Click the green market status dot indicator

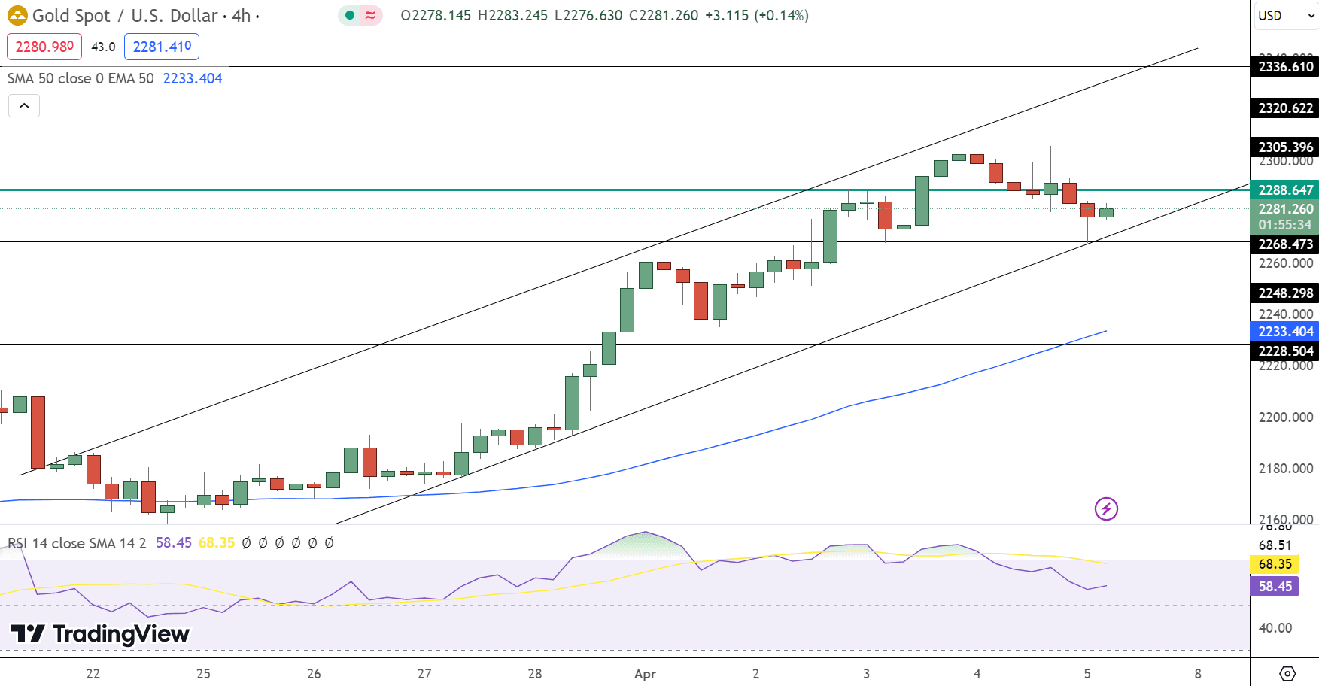tap(350, 15)
